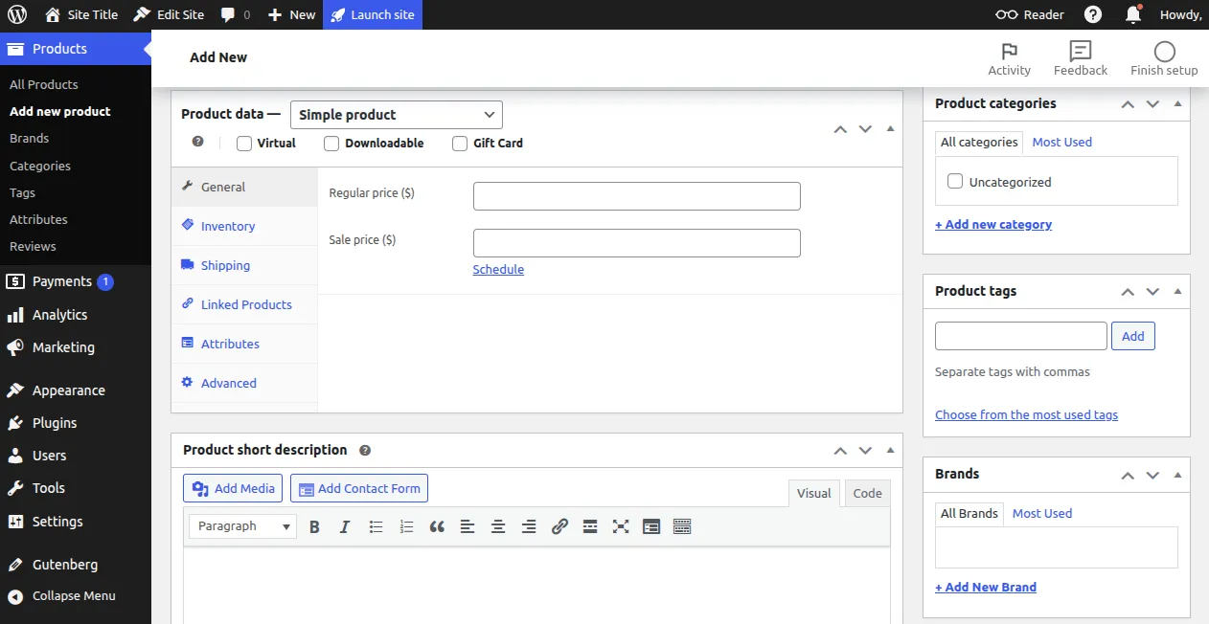
Task: Open the Linked Products tab
Action: [244, 304]
